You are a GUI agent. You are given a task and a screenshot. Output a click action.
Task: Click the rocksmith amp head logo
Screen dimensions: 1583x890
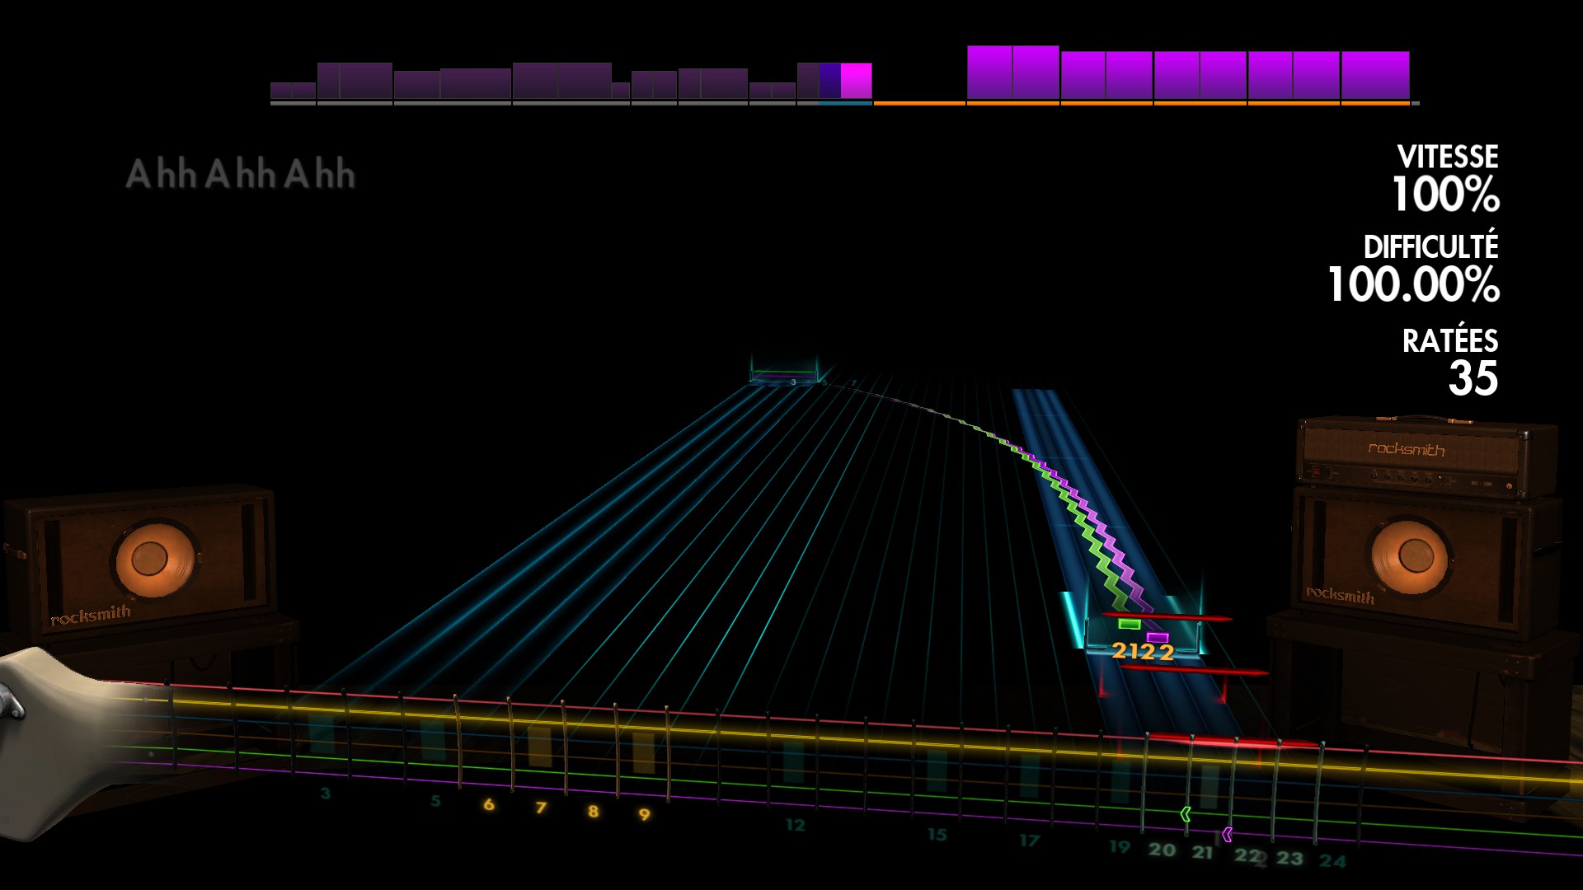tap(1406, 449)
